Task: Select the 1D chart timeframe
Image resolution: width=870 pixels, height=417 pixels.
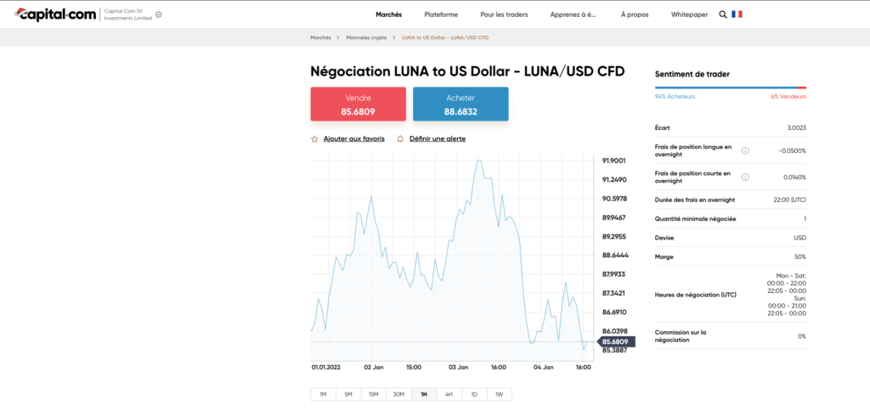Action: (x=474, y=395)
